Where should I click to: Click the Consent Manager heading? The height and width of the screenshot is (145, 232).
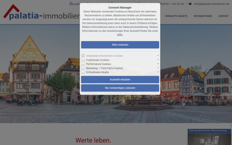[x=120, y=8]
